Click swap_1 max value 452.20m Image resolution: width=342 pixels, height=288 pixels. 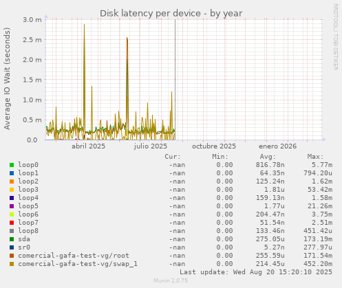(x=318, y=264)
